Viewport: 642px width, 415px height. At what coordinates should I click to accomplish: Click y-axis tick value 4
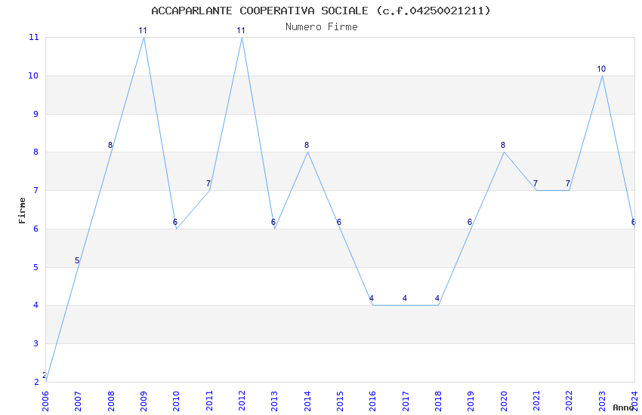pyautogui.click(x=36, y=306)
